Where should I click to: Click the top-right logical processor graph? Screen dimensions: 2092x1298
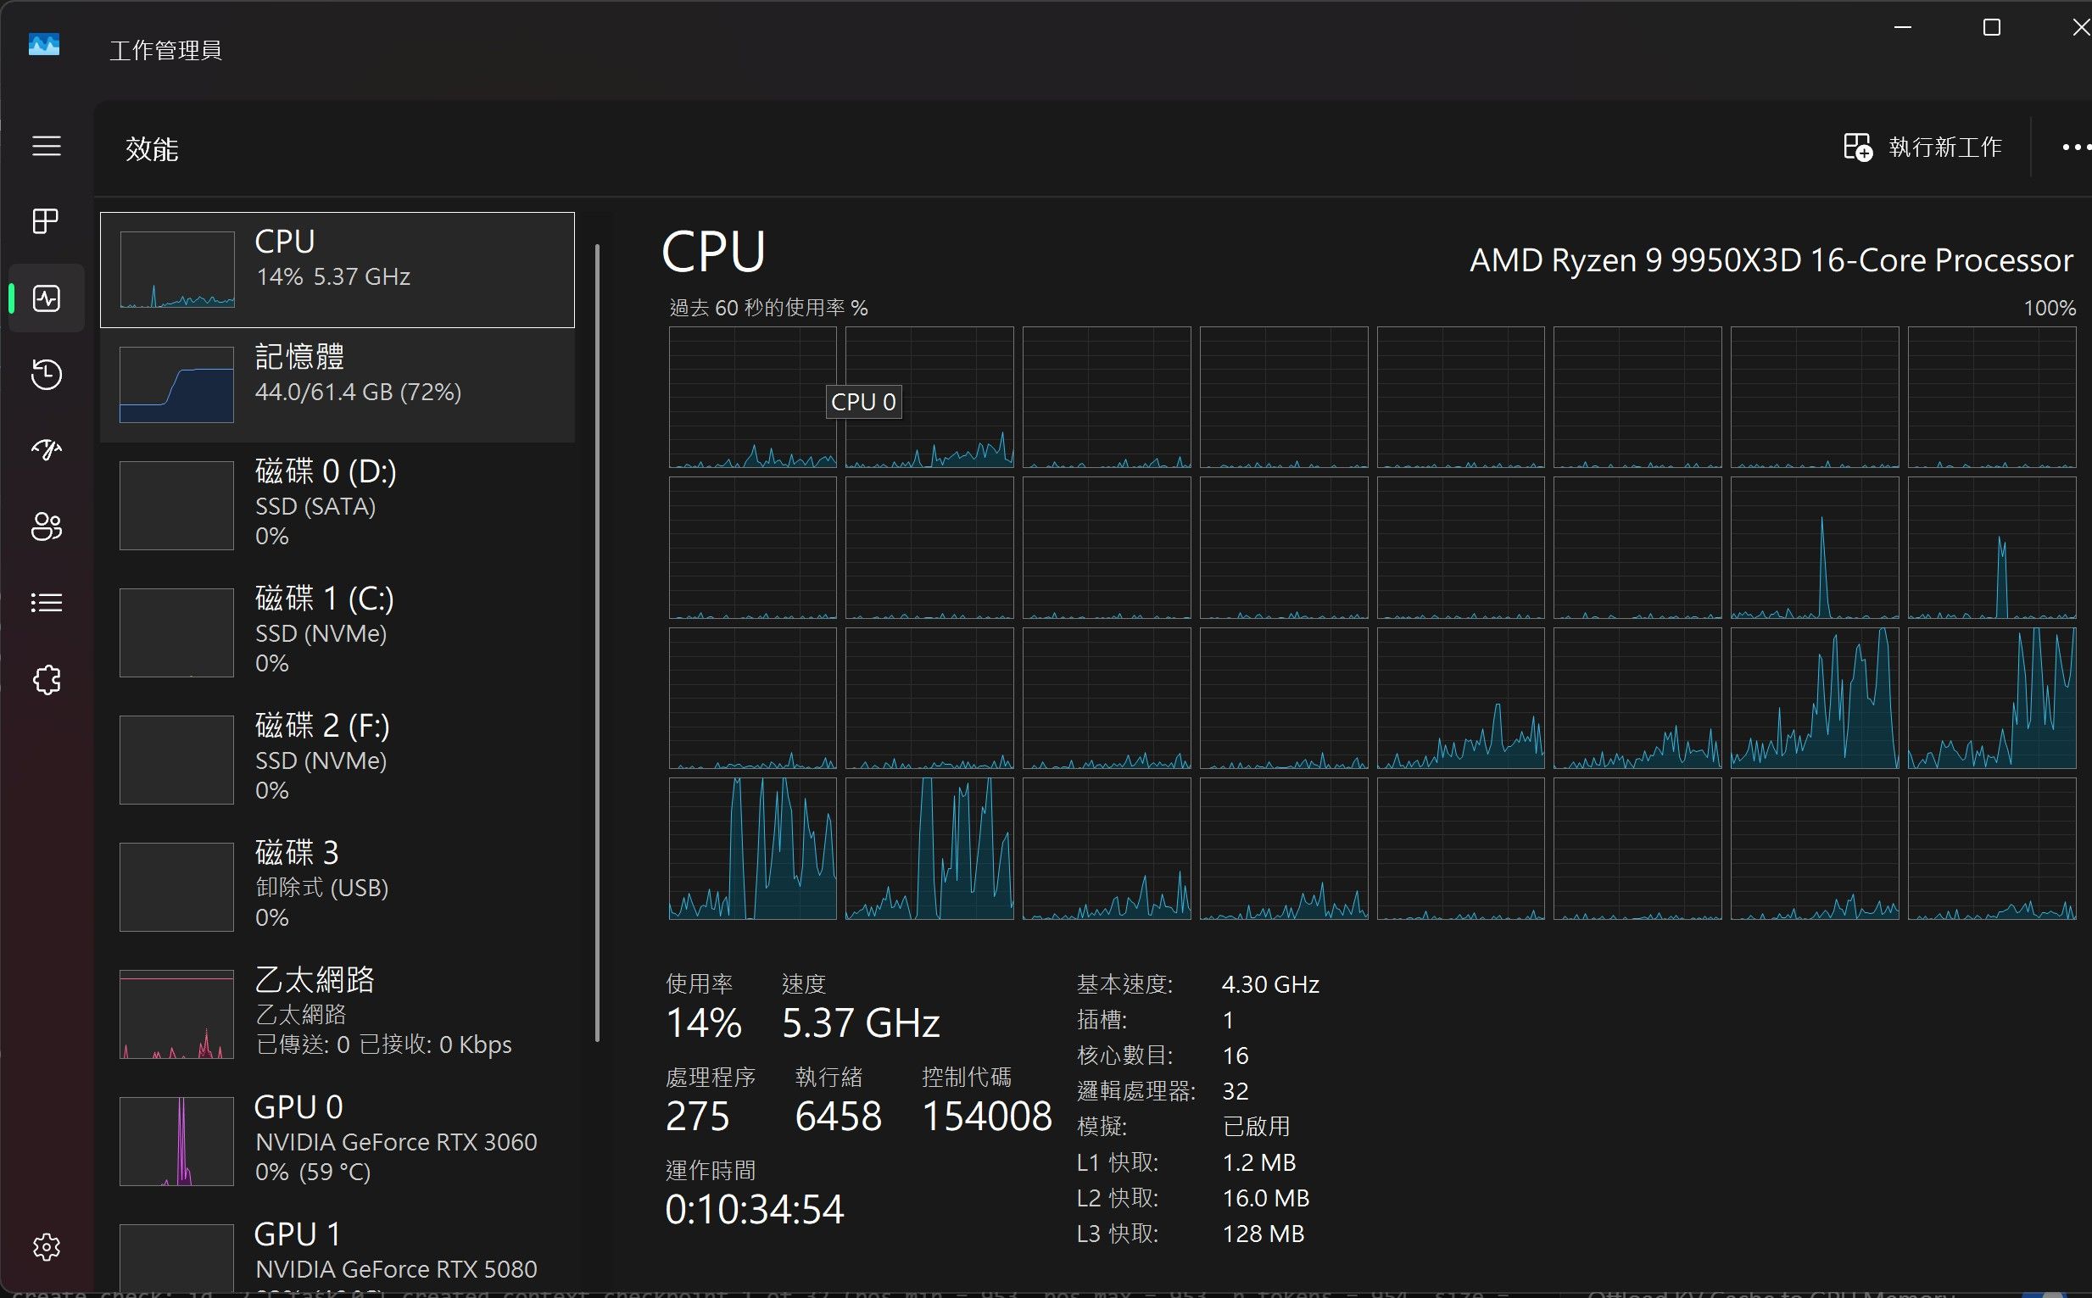coord(1992,397)
